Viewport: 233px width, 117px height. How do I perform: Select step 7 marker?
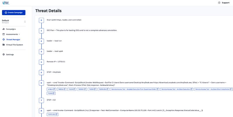[x=41, y=100]
